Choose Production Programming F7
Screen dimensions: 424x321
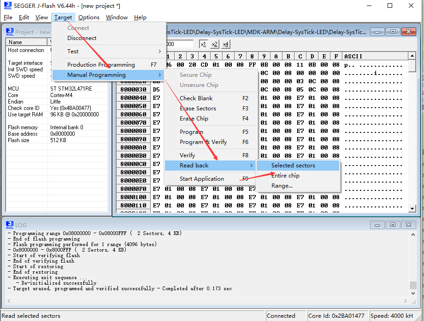tap(109, 65)
